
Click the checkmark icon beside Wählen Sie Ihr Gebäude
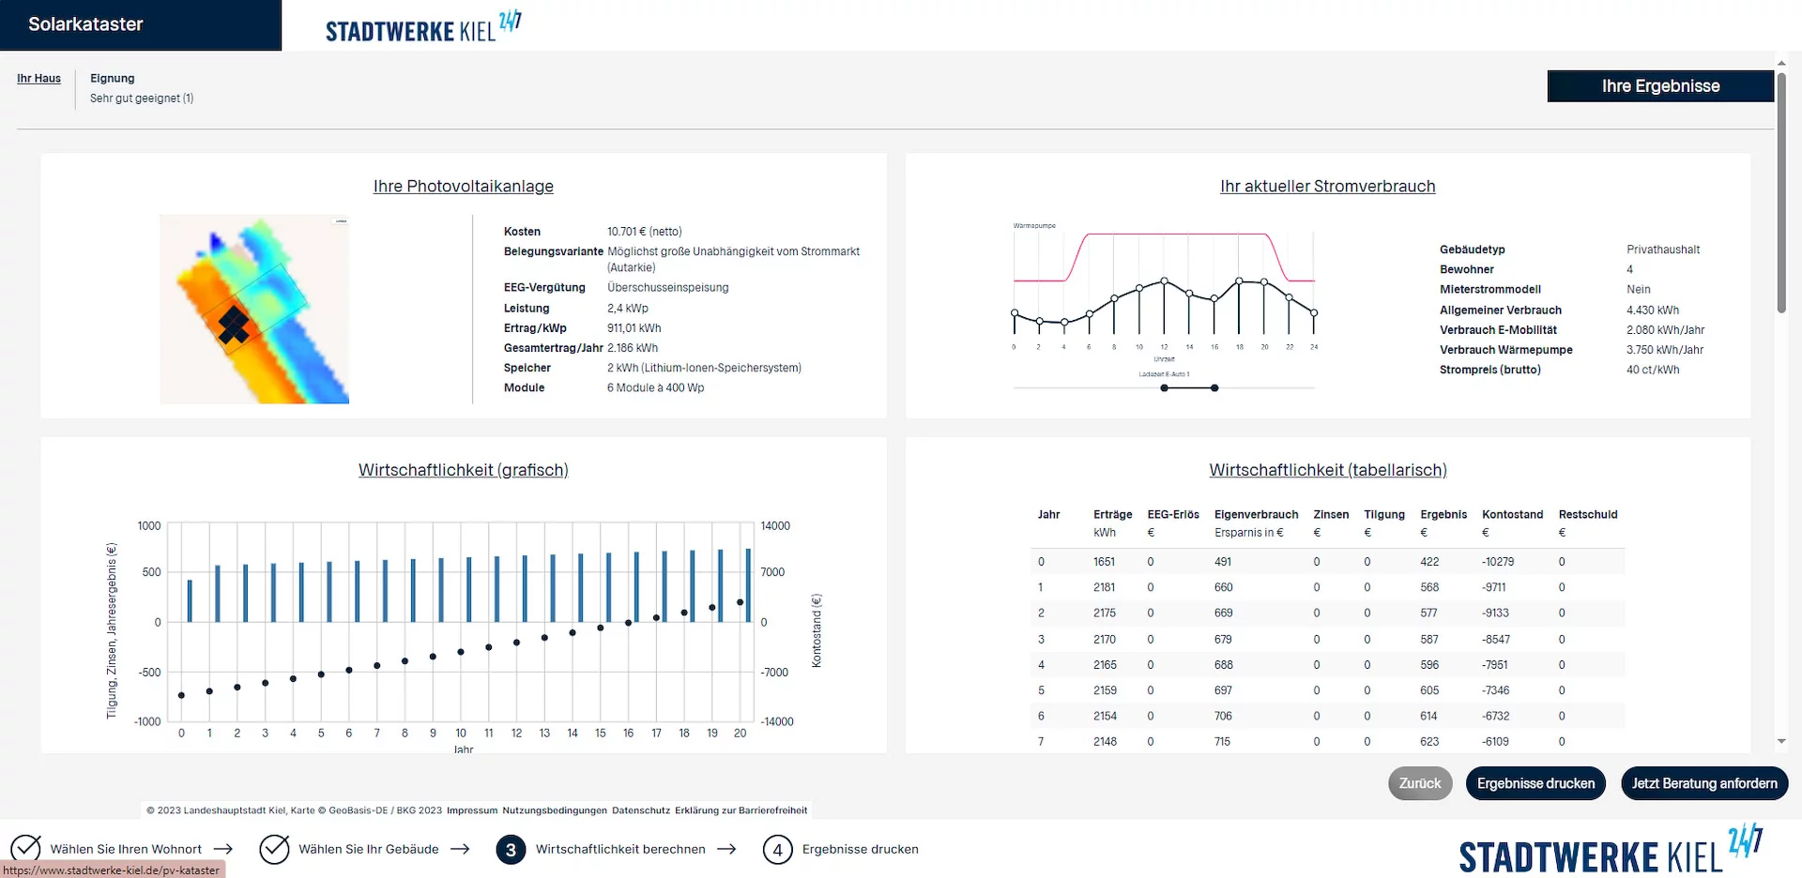click(x=274, y=849)
